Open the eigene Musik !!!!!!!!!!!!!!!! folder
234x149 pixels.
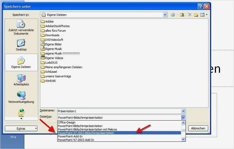60,53
